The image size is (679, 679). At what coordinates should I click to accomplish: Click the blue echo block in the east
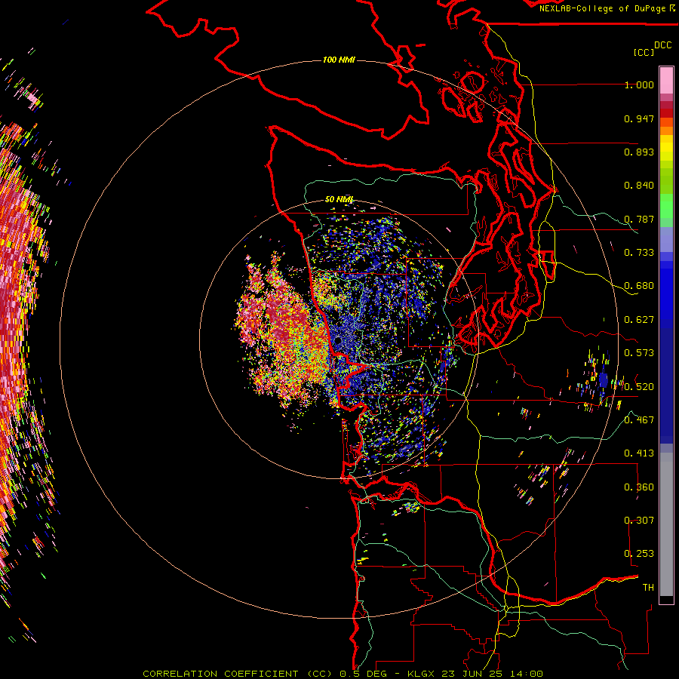(604, 381)
